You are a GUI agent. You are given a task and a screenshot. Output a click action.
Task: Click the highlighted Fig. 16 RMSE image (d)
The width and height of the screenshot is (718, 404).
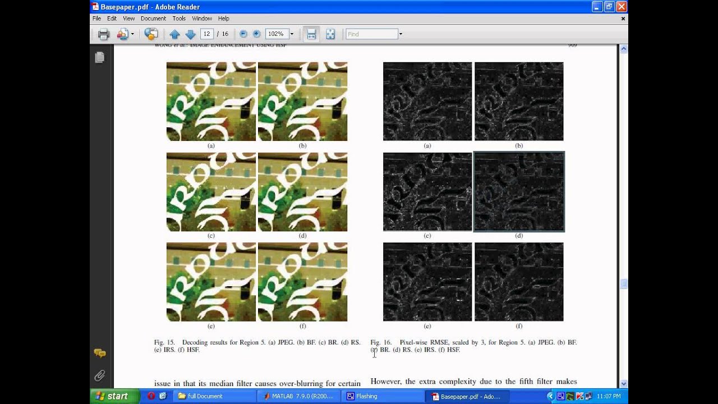[519, 192]
